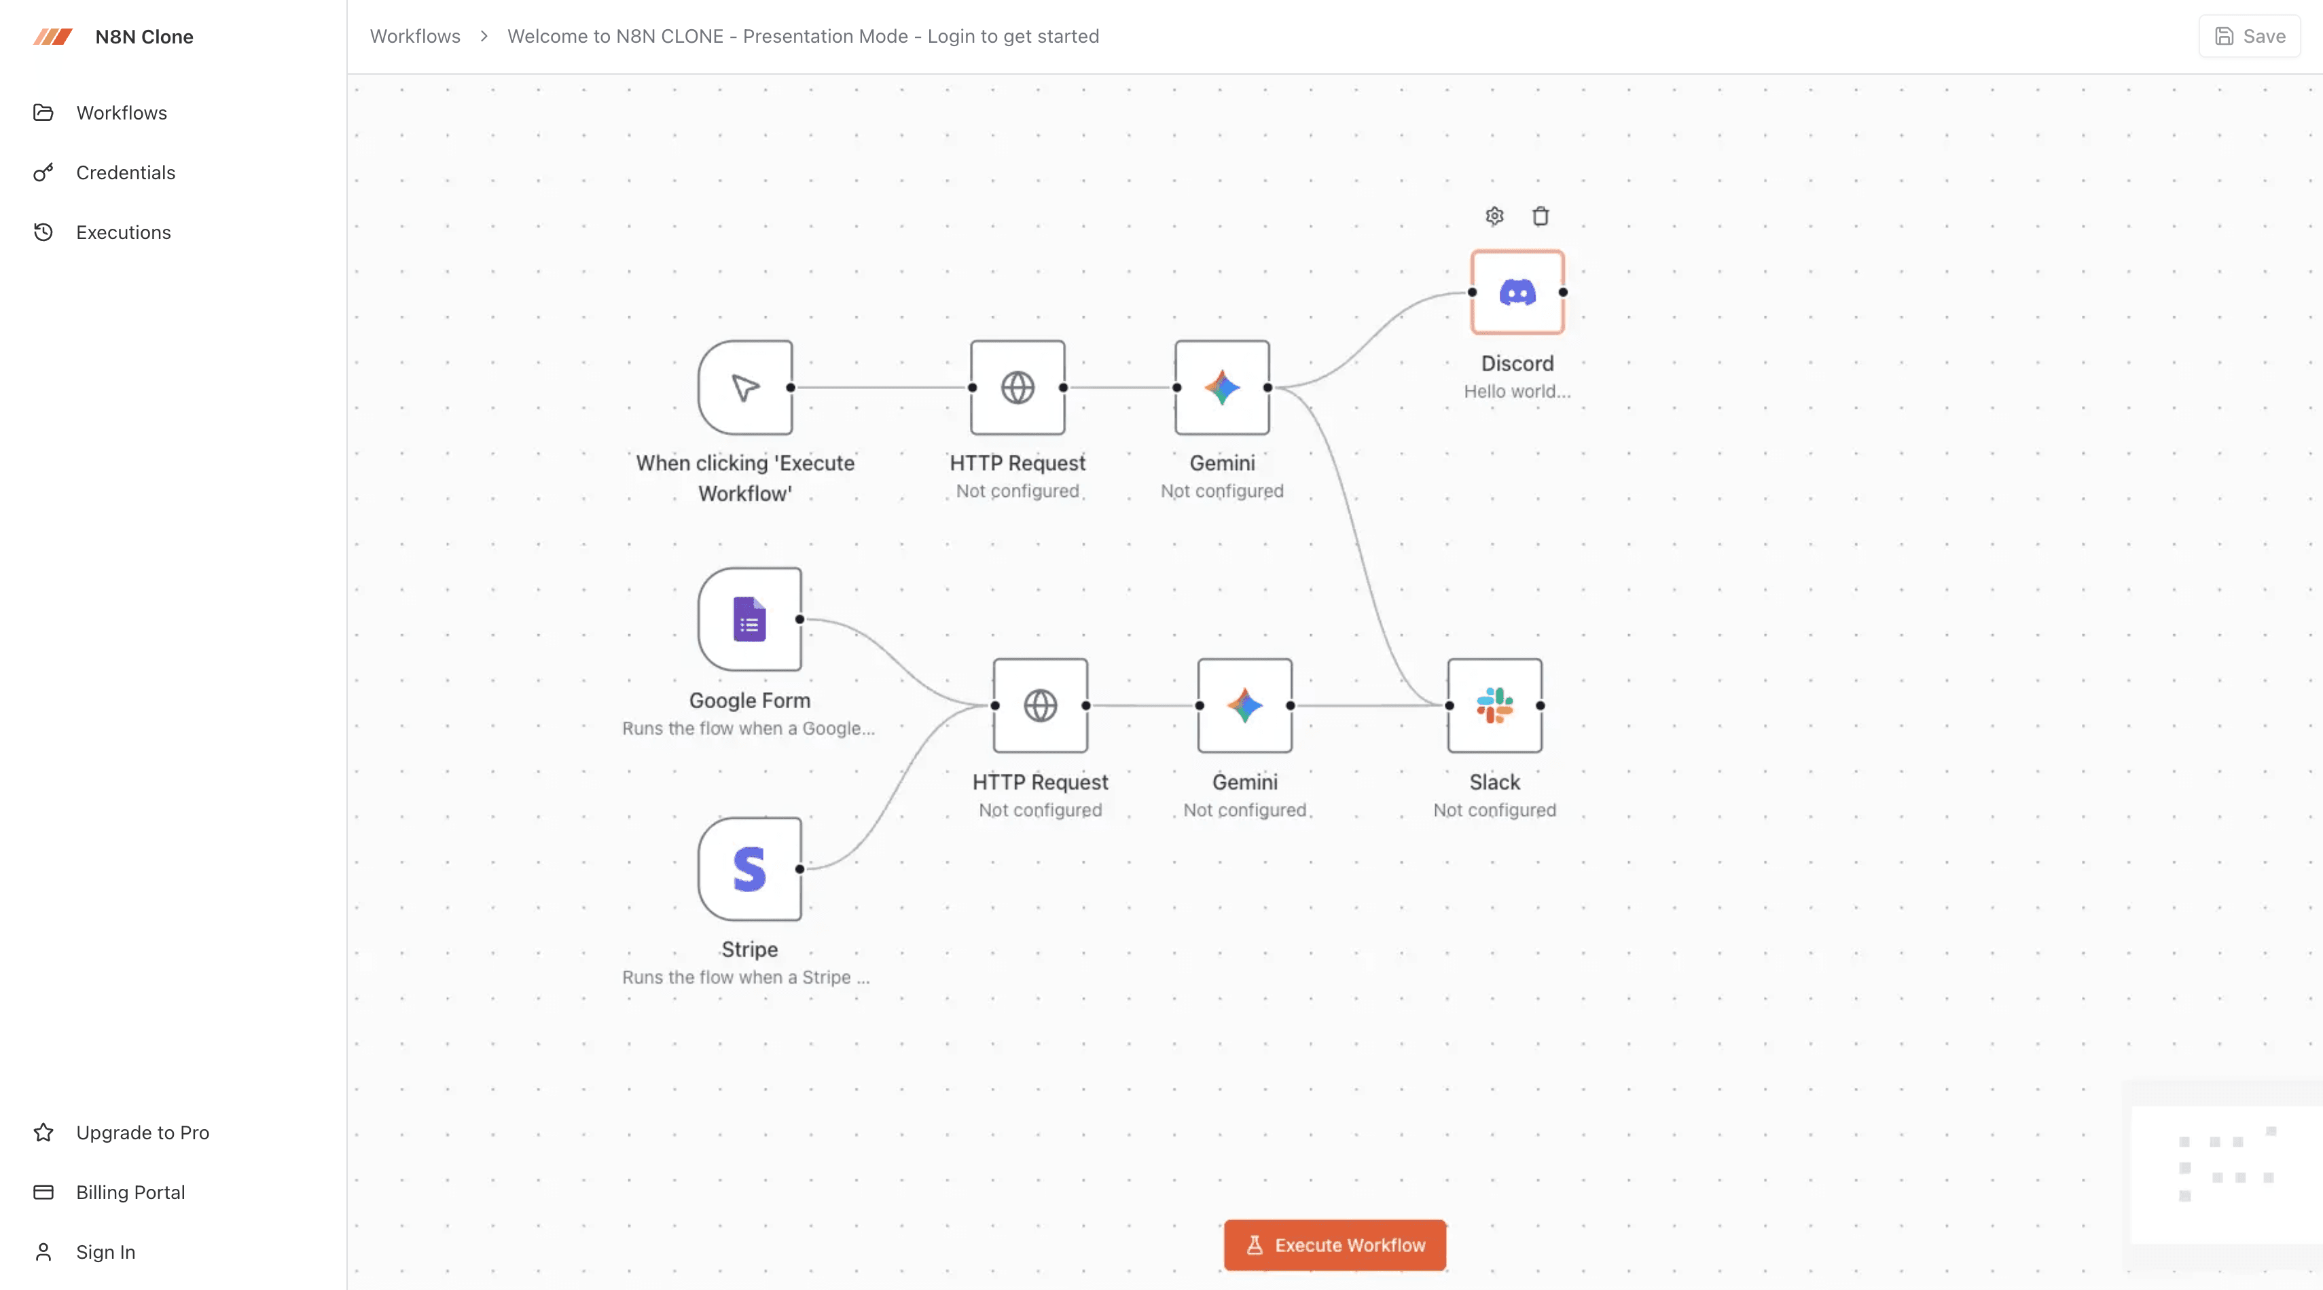Select the bottom Gemini node
Viewport: 2323px width, 1290px height.
[x=1244, y=706]
